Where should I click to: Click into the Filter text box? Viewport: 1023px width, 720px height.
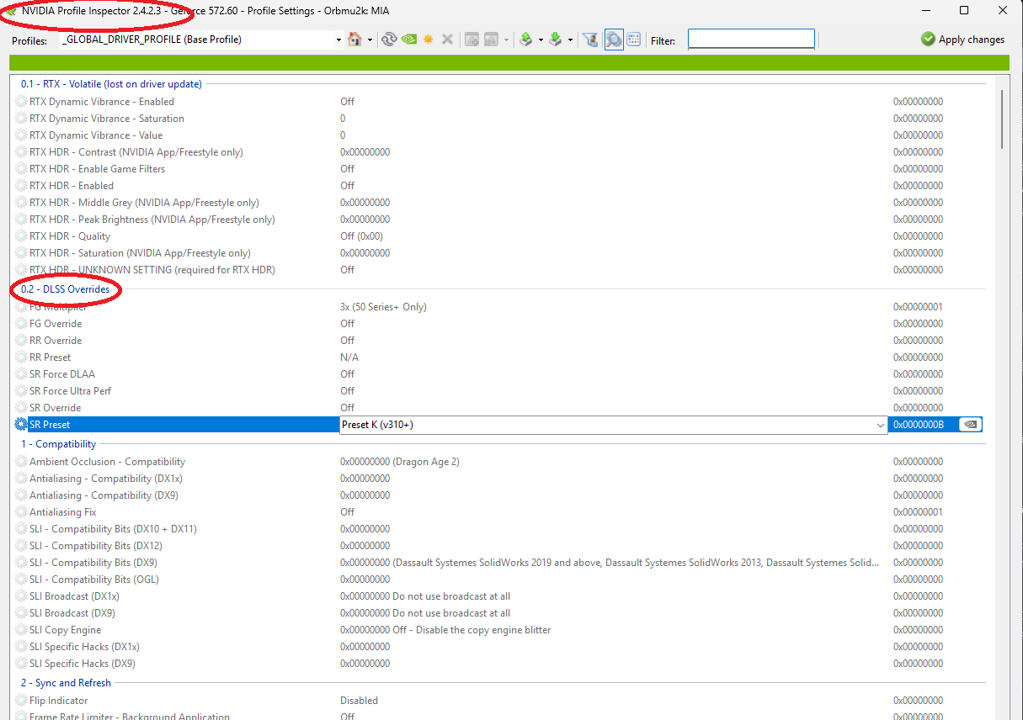click(751, 40)
